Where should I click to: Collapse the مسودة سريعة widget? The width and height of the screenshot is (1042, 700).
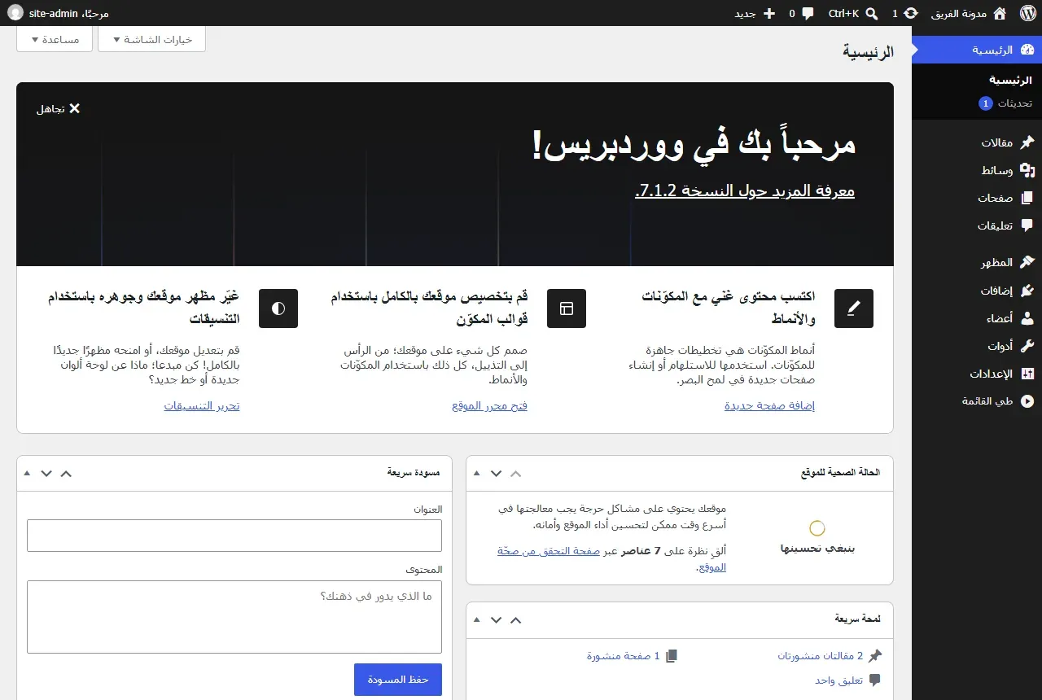pyautogui.click(x=28, y=473)
